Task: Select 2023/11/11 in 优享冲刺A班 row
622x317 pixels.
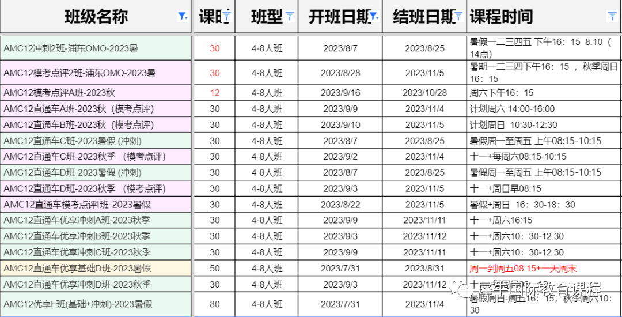Action: click(x=425, y=220)
